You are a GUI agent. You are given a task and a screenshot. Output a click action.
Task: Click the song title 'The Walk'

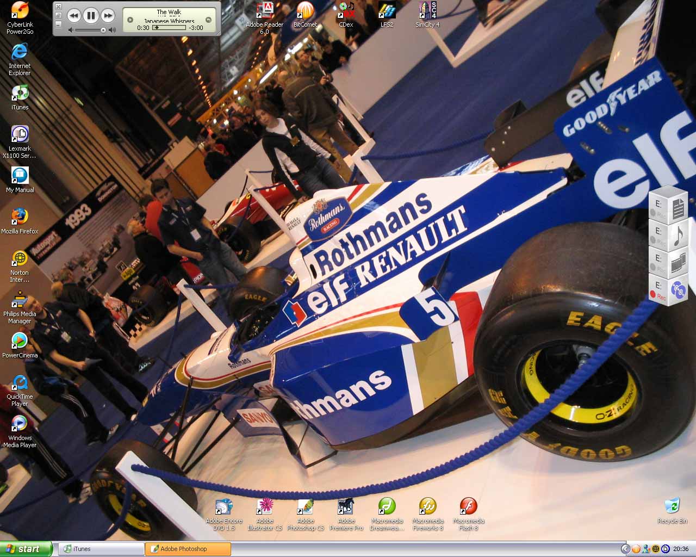pyautogui.click(x=169, y=12)
